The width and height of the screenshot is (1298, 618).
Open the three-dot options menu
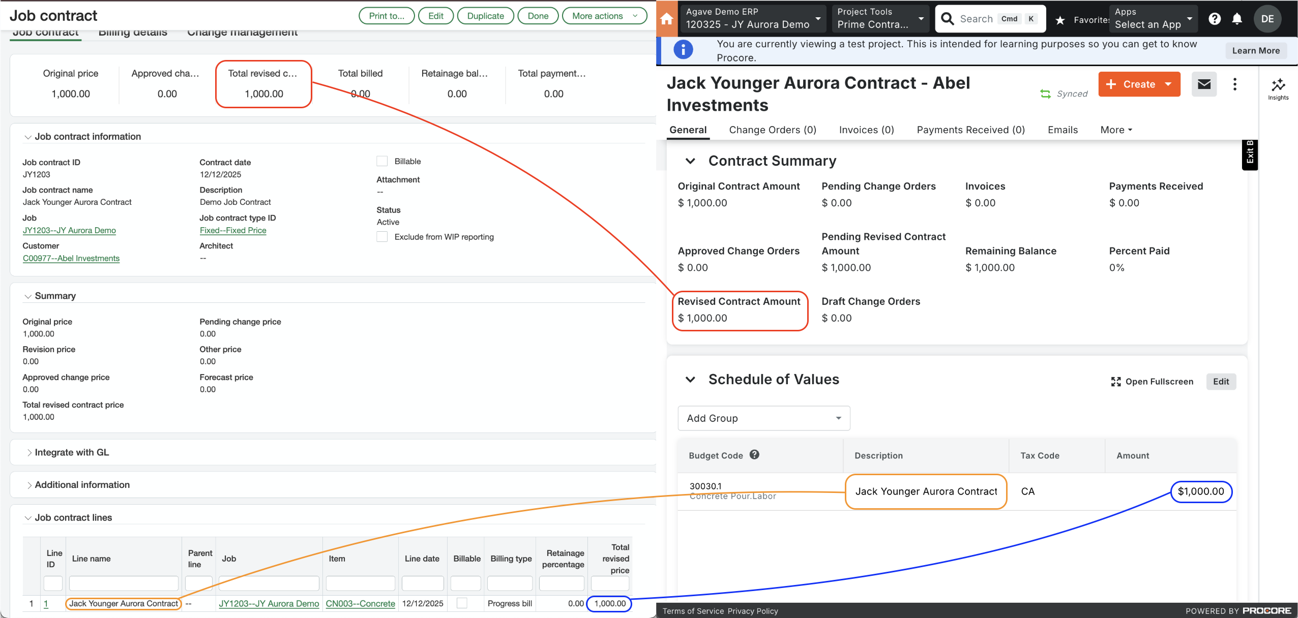pos(1235,84)
